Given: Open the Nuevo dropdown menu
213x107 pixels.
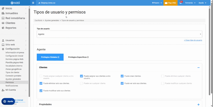Looking at the screenshot, I should pos(157,3).
